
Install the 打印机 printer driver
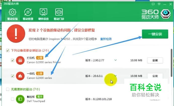click(155, 61)
